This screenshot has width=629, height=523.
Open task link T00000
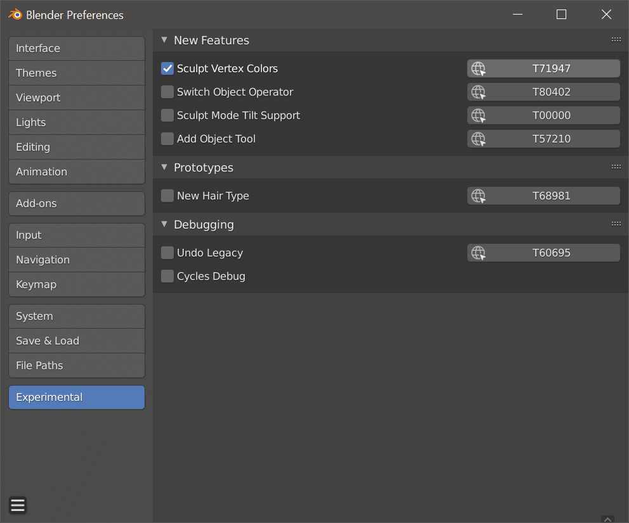click(x=543, y=115)
